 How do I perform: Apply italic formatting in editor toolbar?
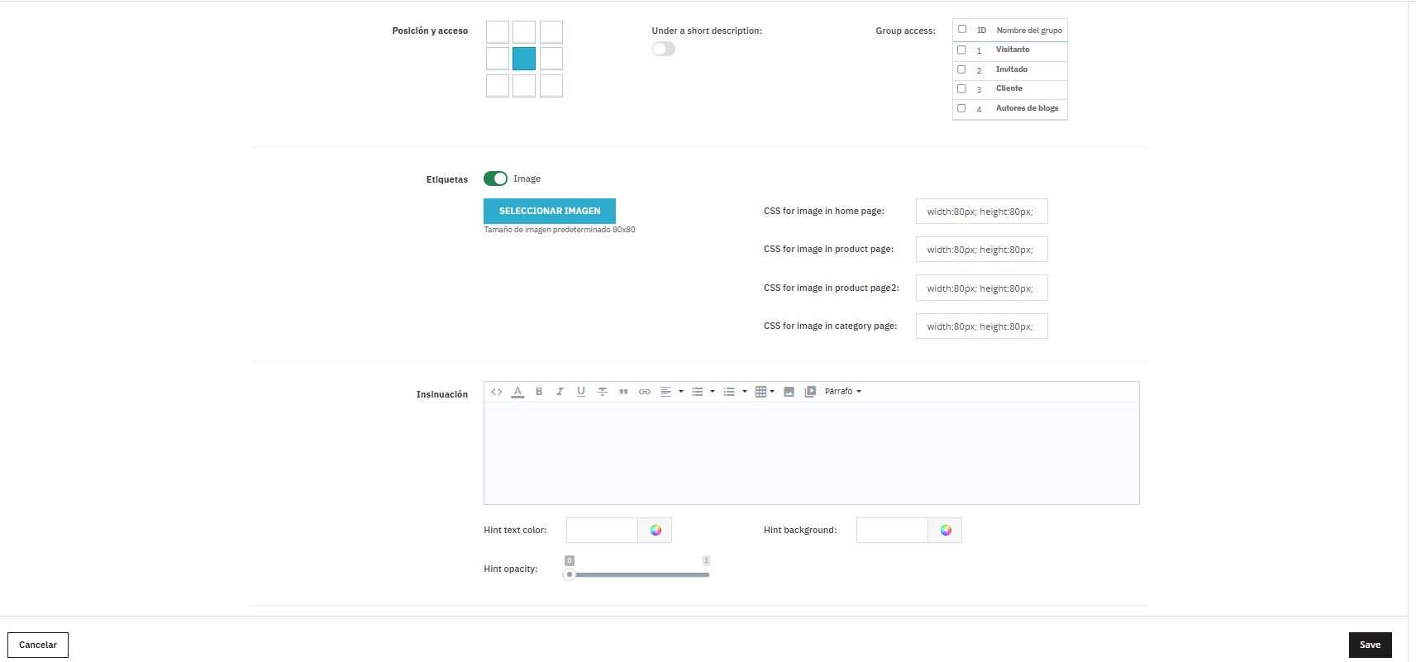[560, 392]
